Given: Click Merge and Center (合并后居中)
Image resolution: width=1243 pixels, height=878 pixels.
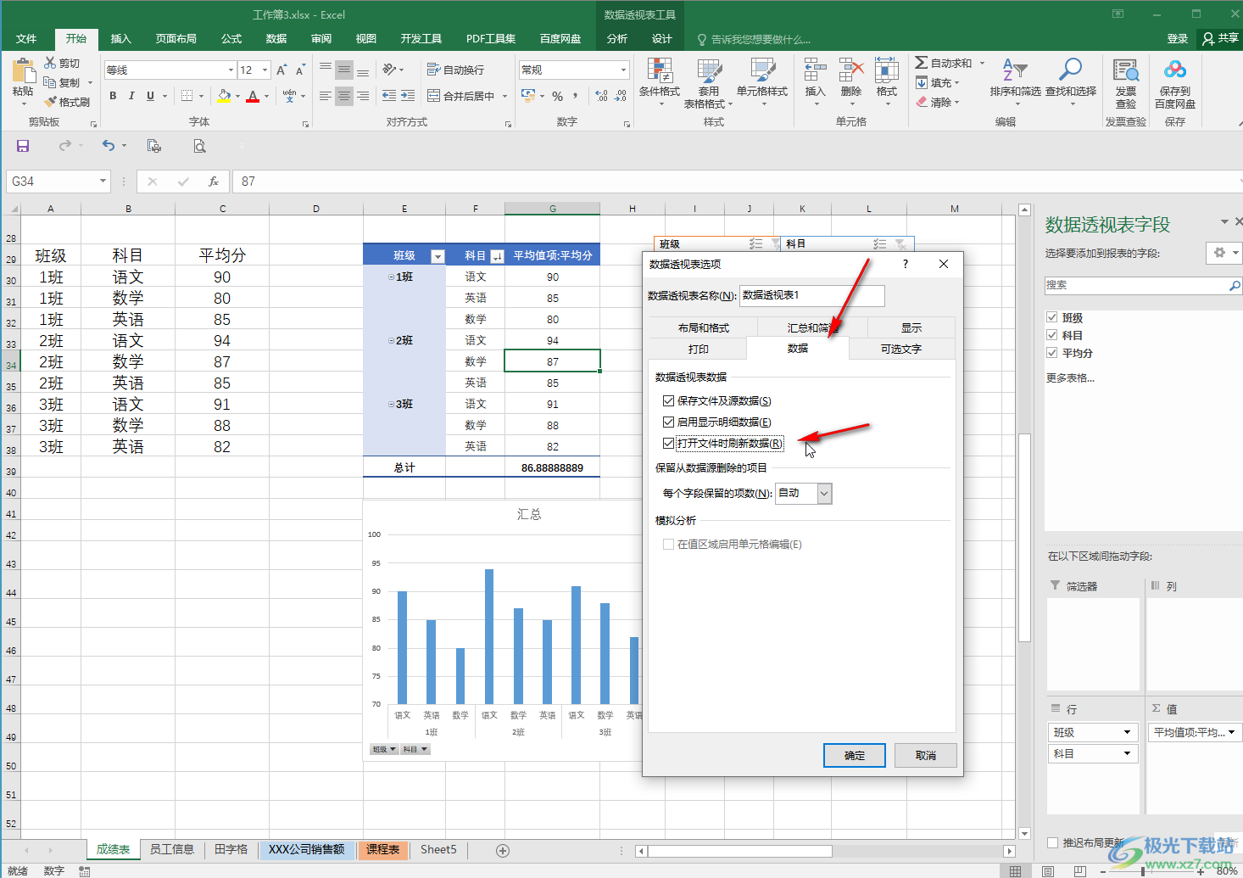Looking at the screenshot, I should (460, 96).
